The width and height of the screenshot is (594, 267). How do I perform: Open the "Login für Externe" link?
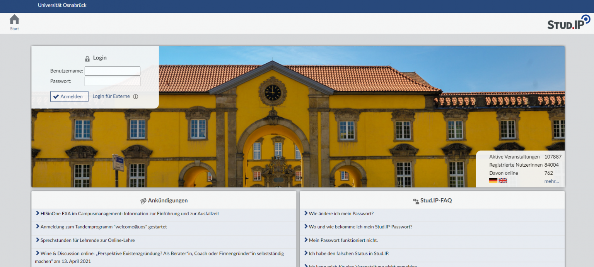coord(112,96)
